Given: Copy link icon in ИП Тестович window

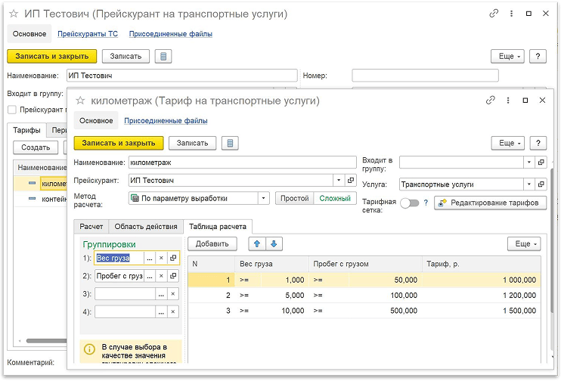Looking at the screenshot, I should point(494,14).
